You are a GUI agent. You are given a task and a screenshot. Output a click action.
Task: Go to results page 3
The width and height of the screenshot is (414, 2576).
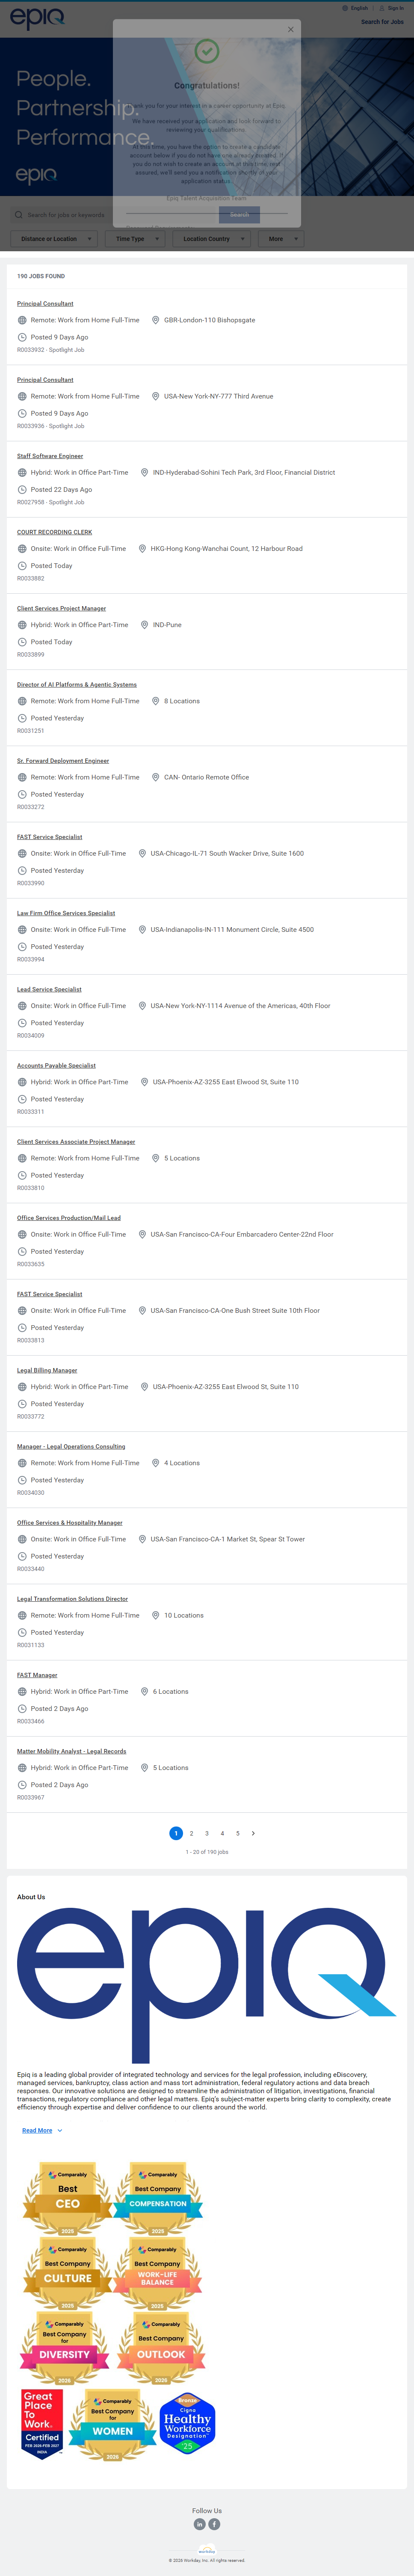point(207,1833)
